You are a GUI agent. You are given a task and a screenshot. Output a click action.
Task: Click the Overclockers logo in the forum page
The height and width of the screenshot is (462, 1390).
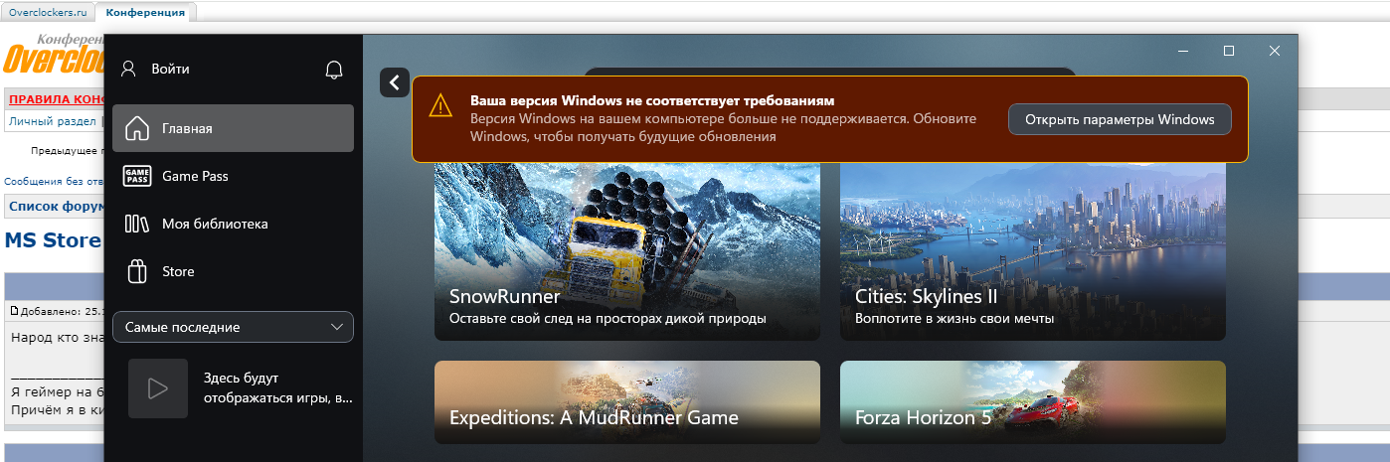click(x=54, y=56)
